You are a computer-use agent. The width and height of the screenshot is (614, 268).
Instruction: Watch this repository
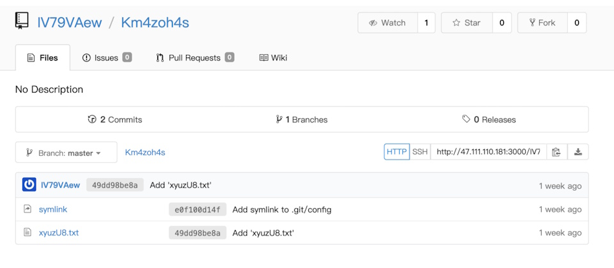(x=388, y=23)
